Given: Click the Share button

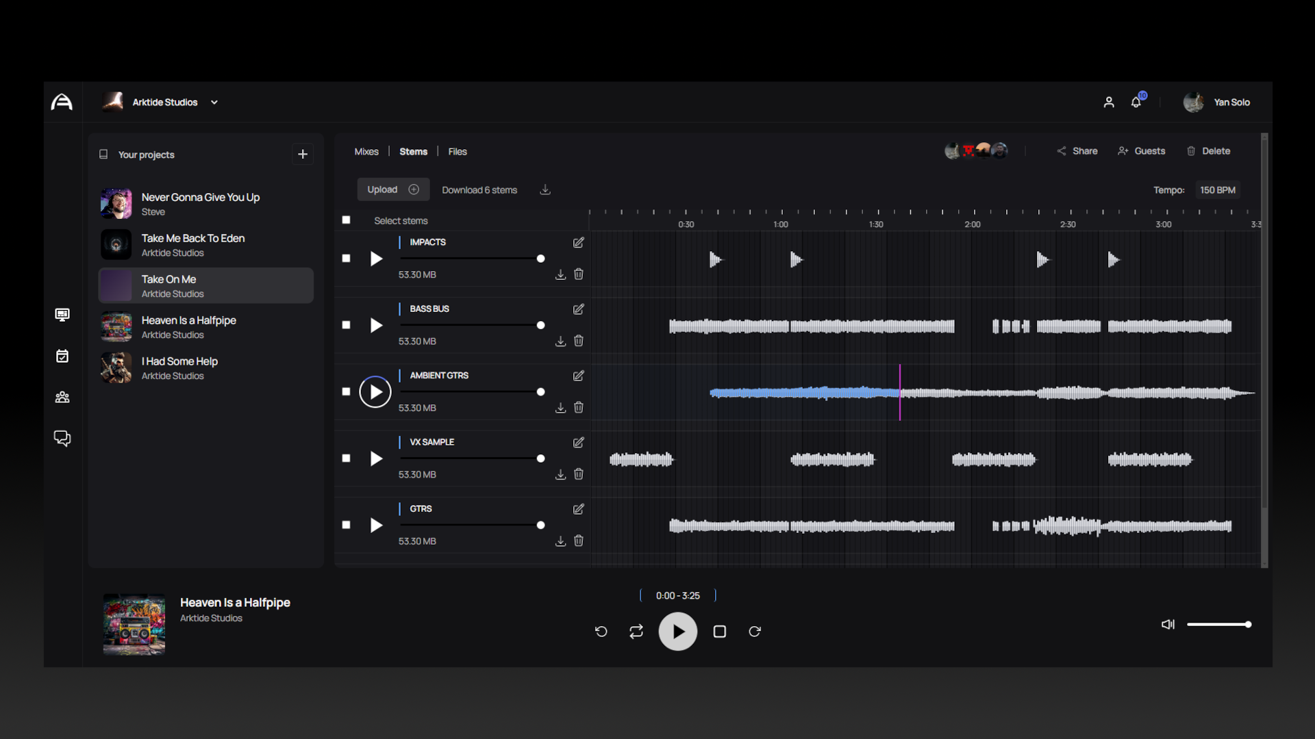Looking at the screenshot, I should (1077, 151).
